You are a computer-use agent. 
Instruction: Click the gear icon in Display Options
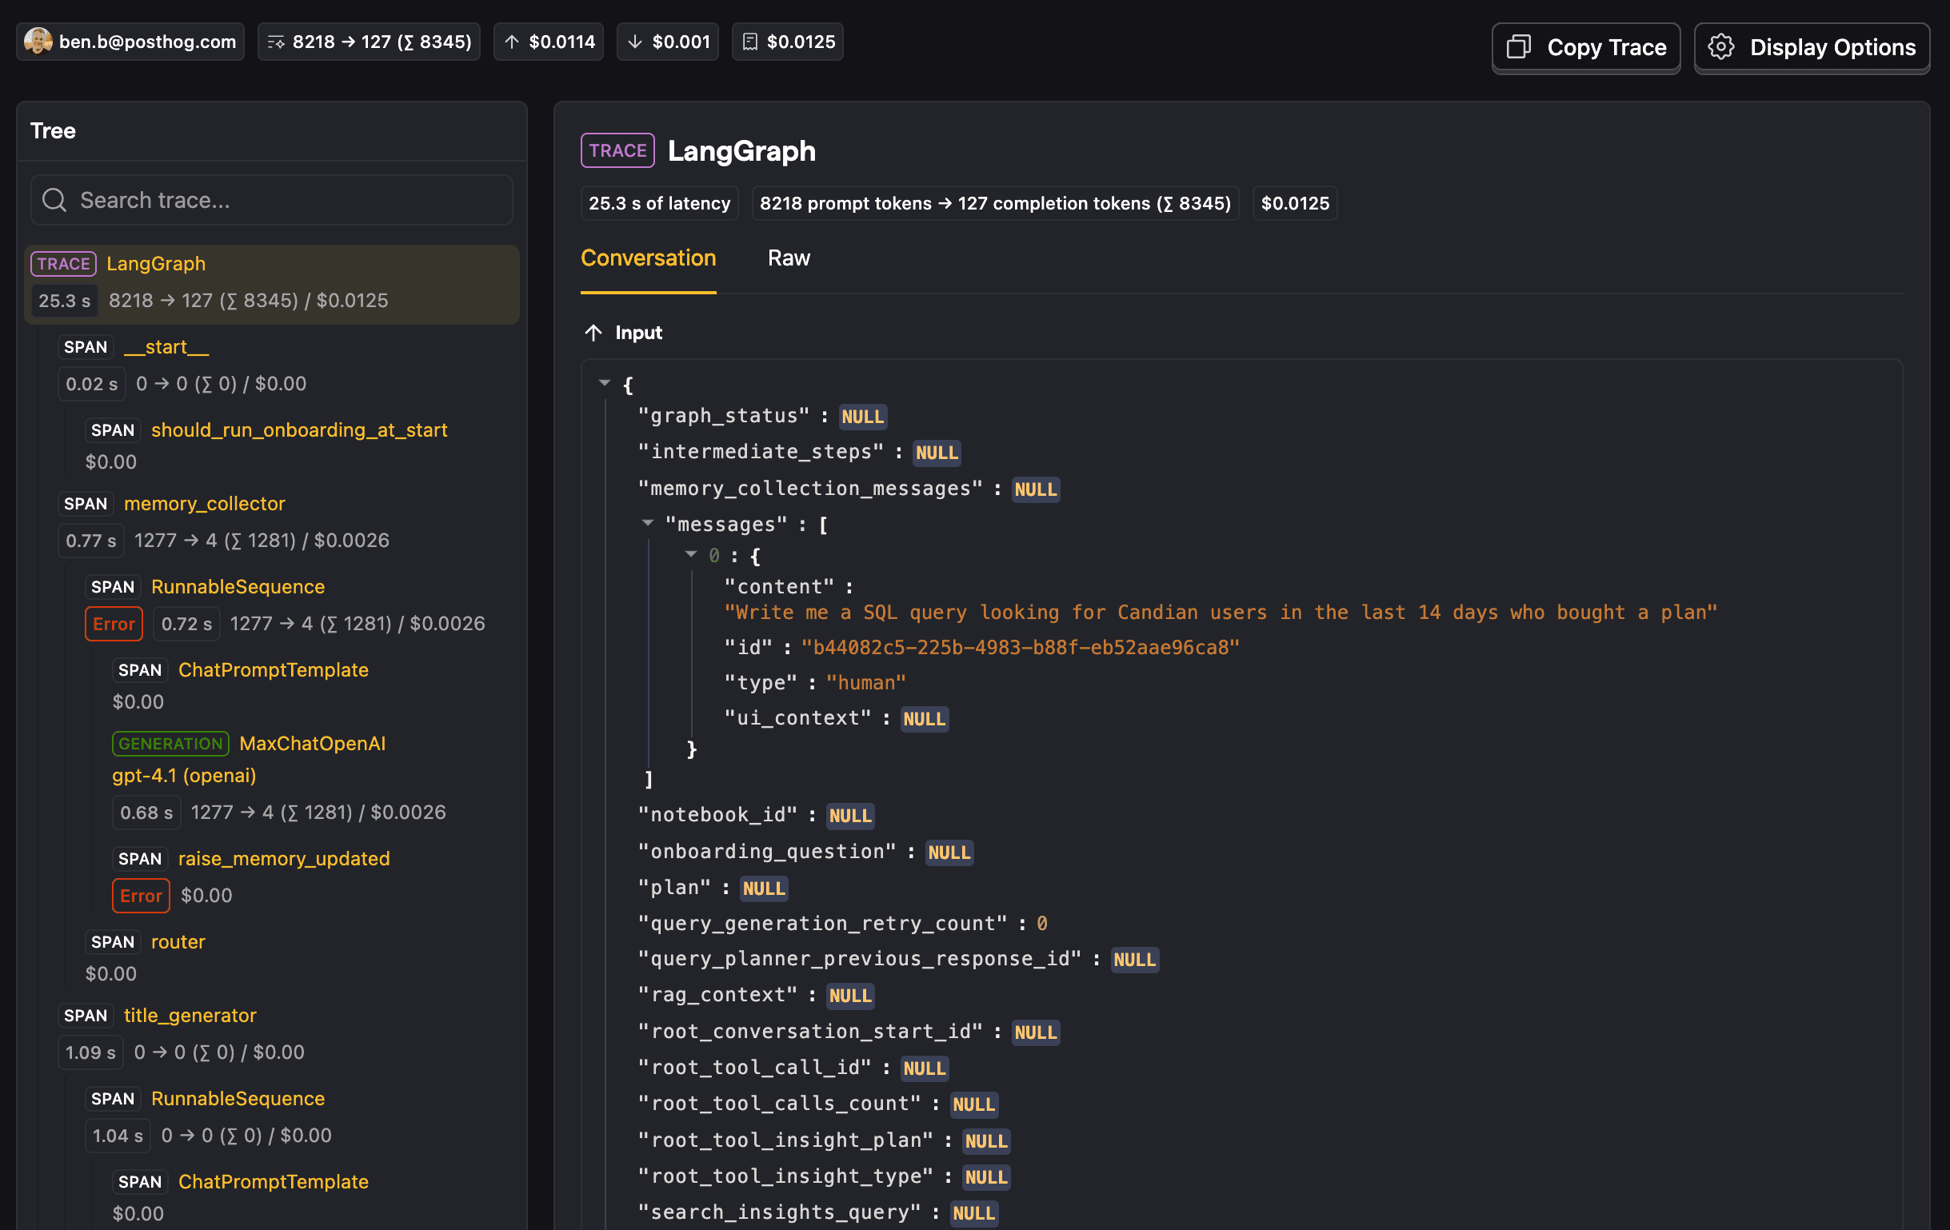pyautogui.click(x=1720, y=47)
